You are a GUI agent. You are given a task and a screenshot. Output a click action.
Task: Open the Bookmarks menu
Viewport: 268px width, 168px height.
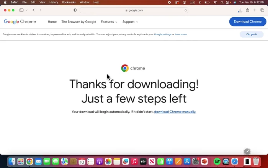tap(69, 2)
